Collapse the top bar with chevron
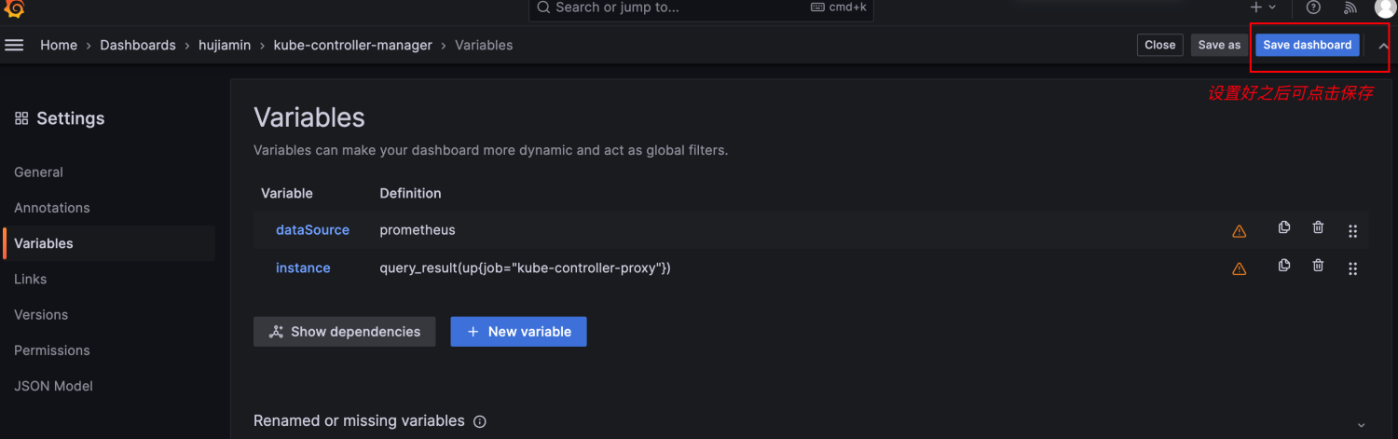Image resolution: width=1398 pixels, height=439 pixels. coord(1383,46)
